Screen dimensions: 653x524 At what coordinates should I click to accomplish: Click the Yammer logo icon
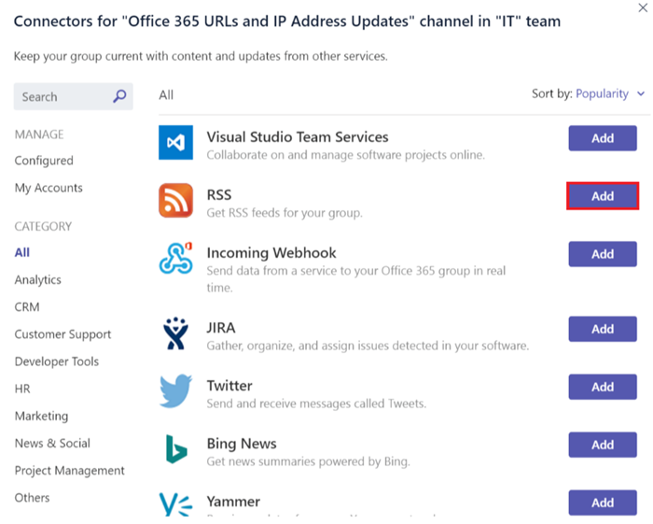[175, 504]
